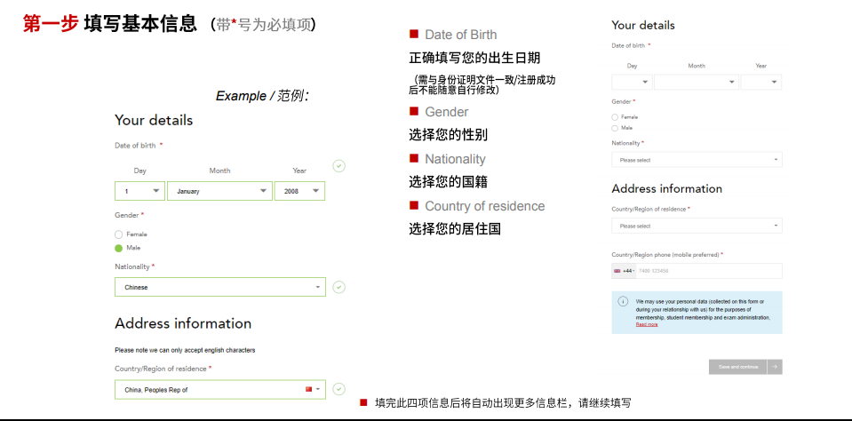The width and height of the screenshot is (852, 421).
Task: Choose Female in the empty form on right
Action: tap(615, 117)
